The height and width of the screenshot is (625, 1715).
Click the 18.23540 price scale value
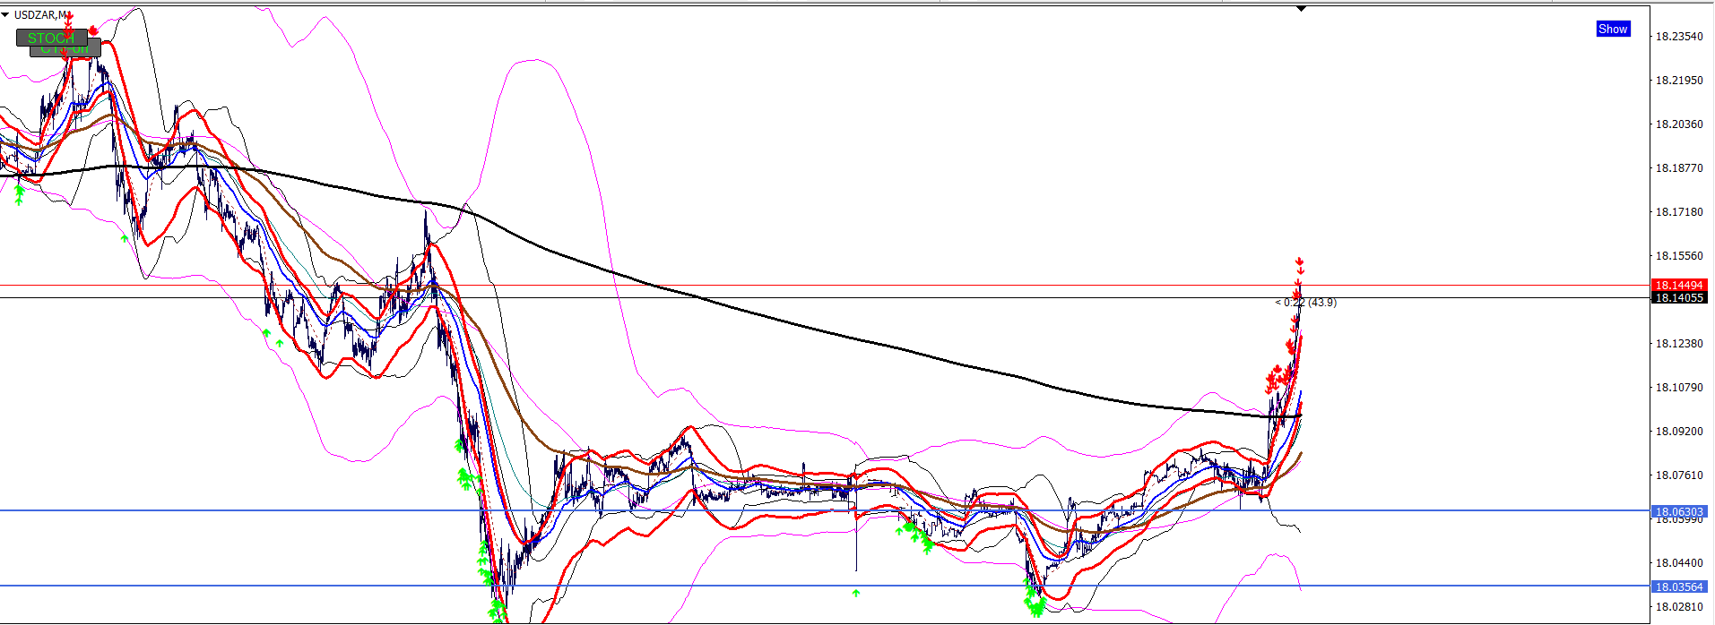(1679, 37)
